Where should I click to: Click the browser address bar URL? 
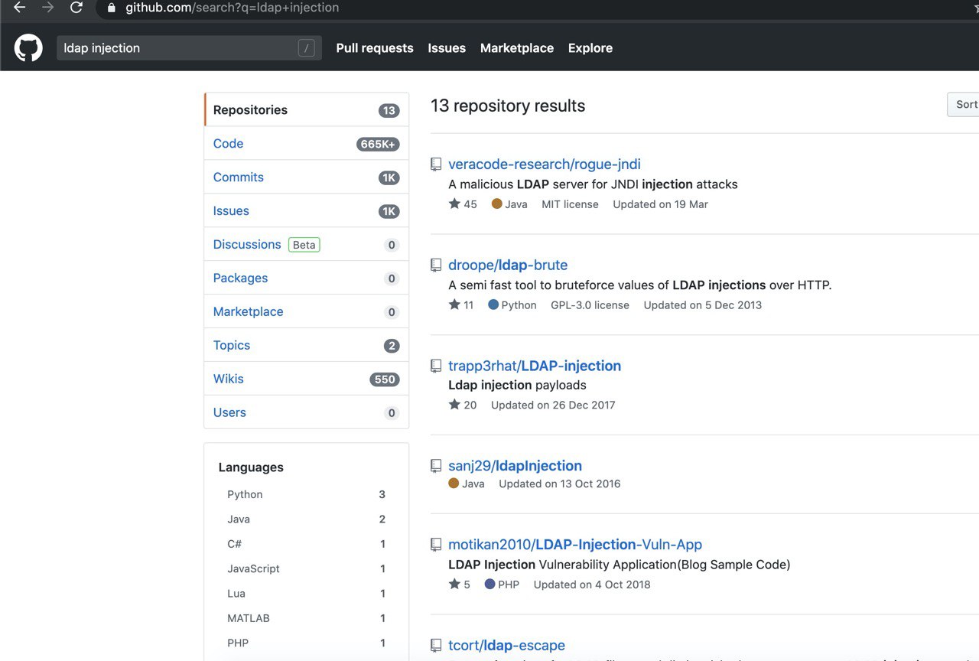tap(233, 8)
